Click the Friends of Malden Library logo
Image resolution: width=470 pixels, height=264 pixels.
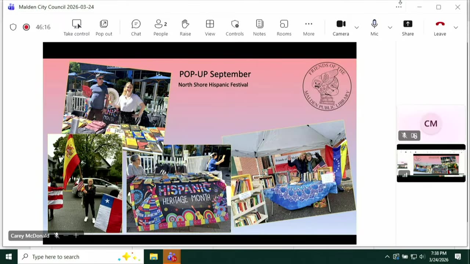click(327, 86)
